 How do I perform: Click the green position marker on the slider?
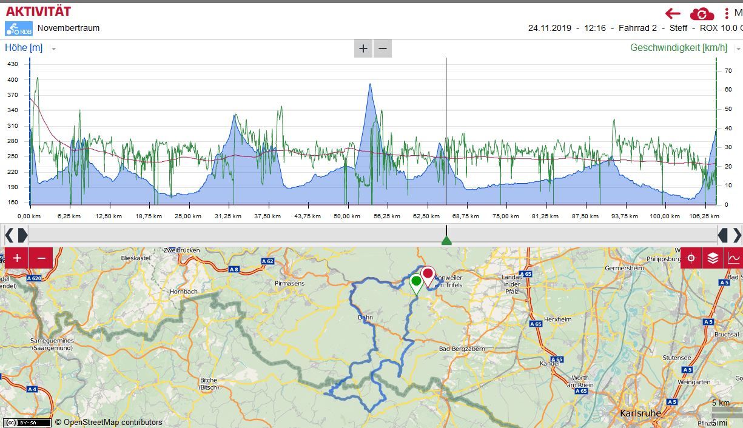(446, 241)
